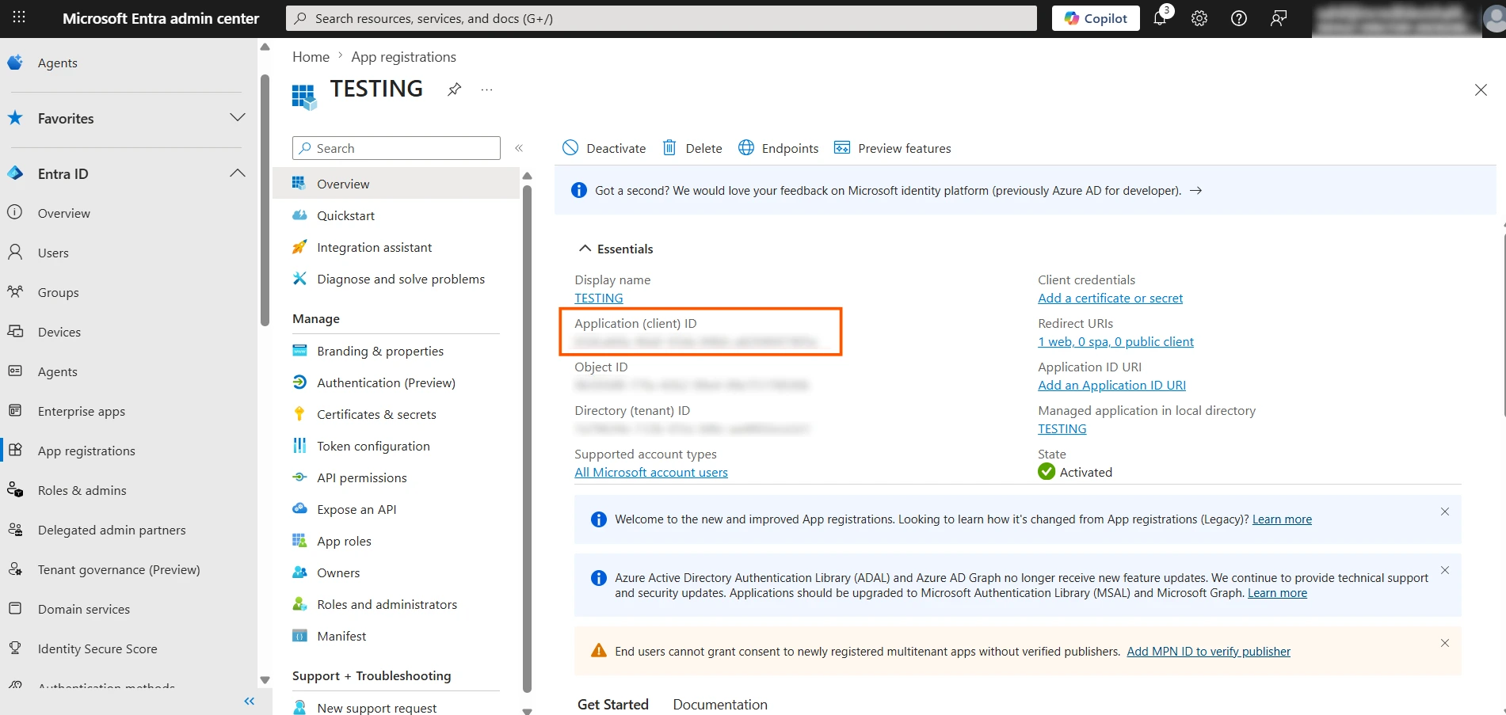View notifications bell with 3 alerts
Screen dimensions: 1506x715
(1161, 17)
